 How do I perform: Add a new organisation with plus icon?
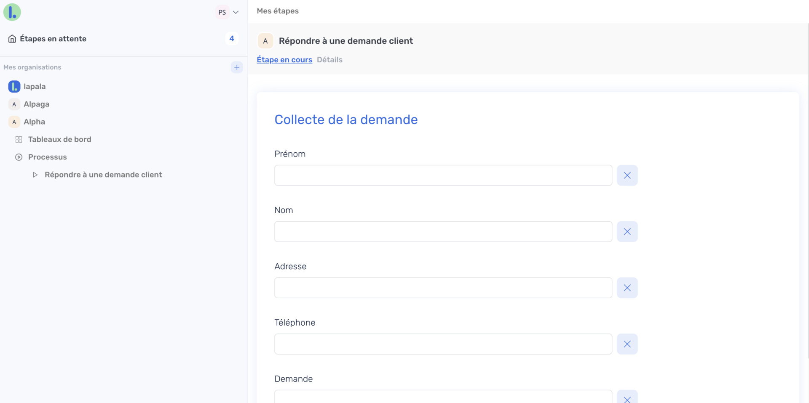(x=237, y=67)
